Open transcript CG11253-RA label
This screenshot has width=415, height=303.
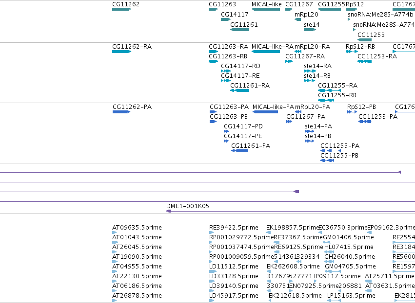(377, 56)
